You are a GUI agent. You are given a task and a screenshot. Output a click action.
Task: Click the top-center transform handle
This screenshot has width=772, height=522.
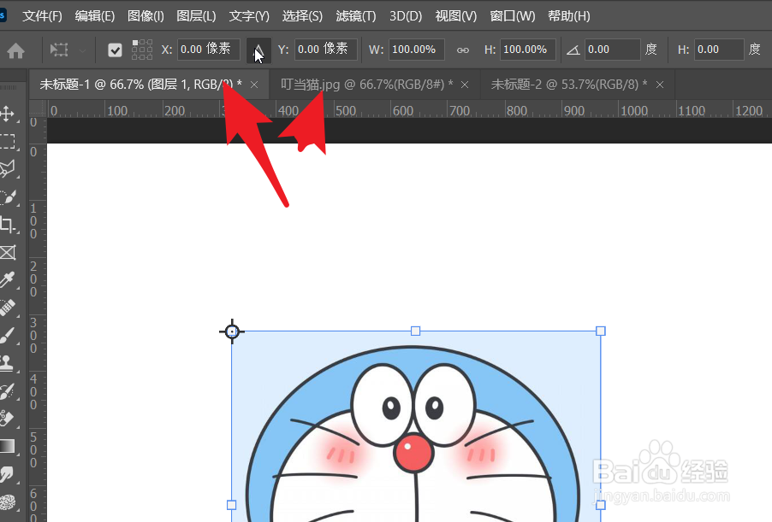[x=416, y=331]
